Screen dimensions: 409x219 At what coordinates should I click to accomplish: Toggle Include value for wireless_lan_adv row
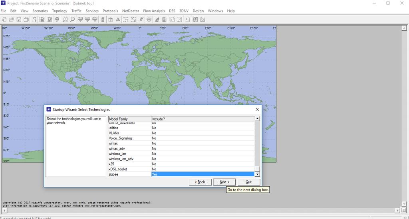click(203, 159)
